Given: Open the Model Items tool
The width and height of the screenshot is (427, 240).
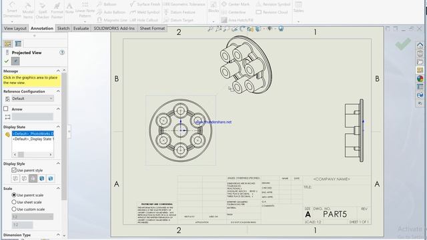Looking at the screenshot, I should click(28, 11).
